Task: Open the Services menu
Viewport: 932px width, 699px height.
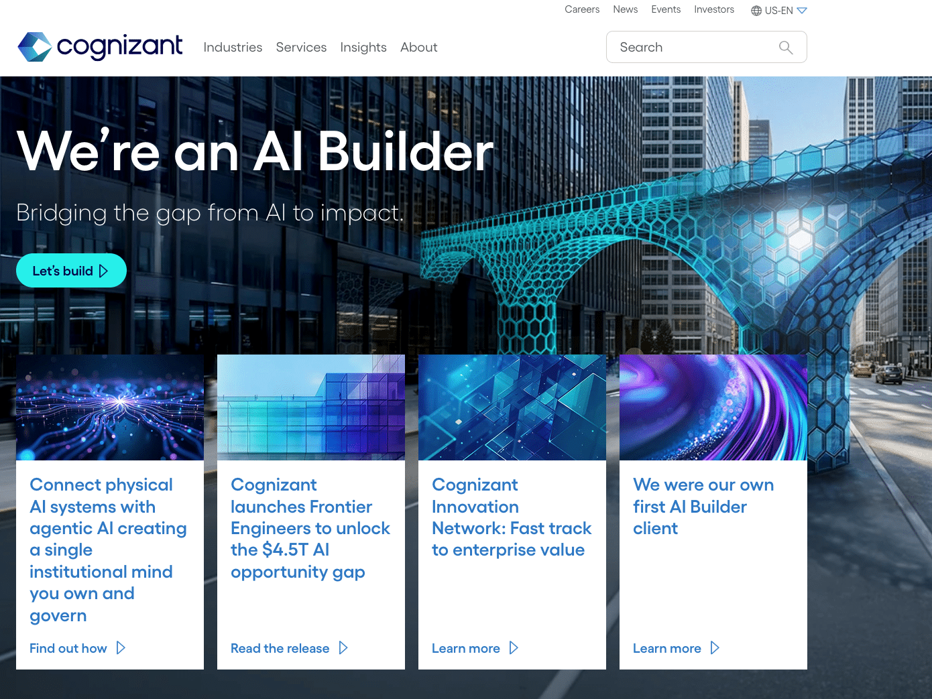Action: click(x=301, y=48)
